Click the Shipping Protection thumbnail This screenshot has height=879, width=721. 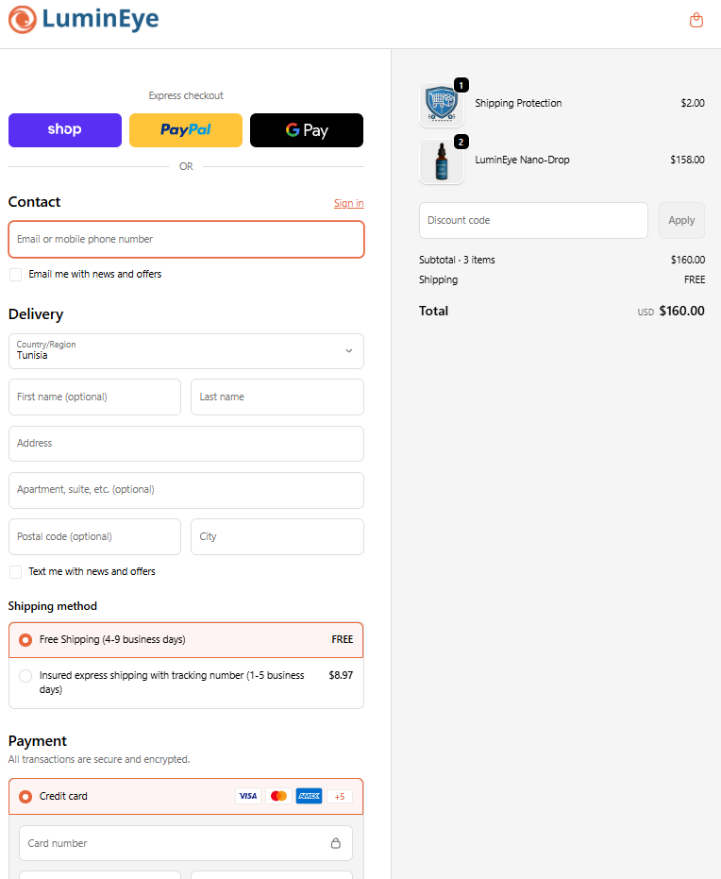coord(441,103)
